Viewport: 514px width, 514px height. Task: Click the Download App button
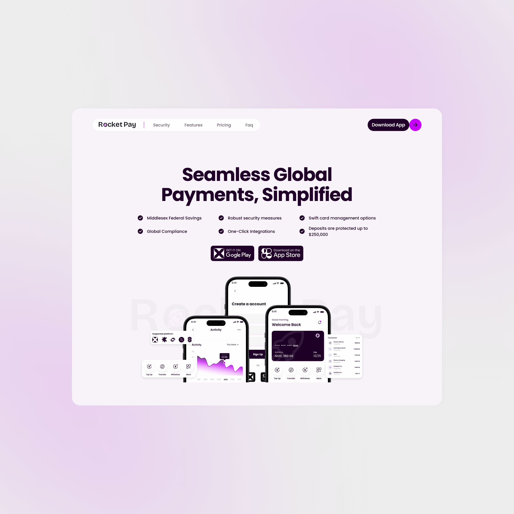point(388,124)
